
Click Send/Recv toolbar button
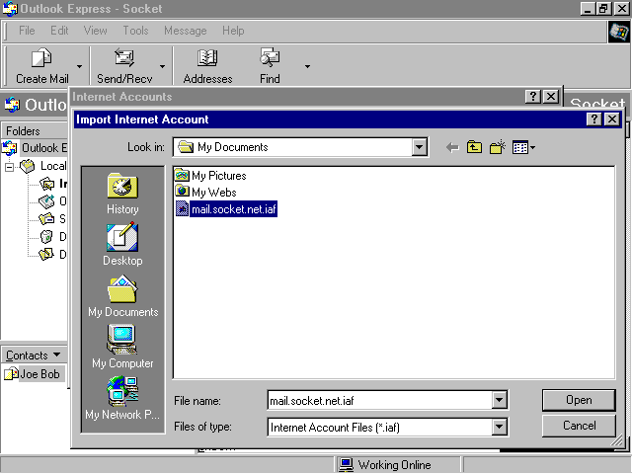coord(124,66)
